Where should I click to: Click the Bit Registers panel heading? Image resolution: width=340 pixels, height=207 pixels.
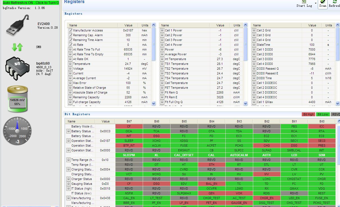tap(77, 114)
